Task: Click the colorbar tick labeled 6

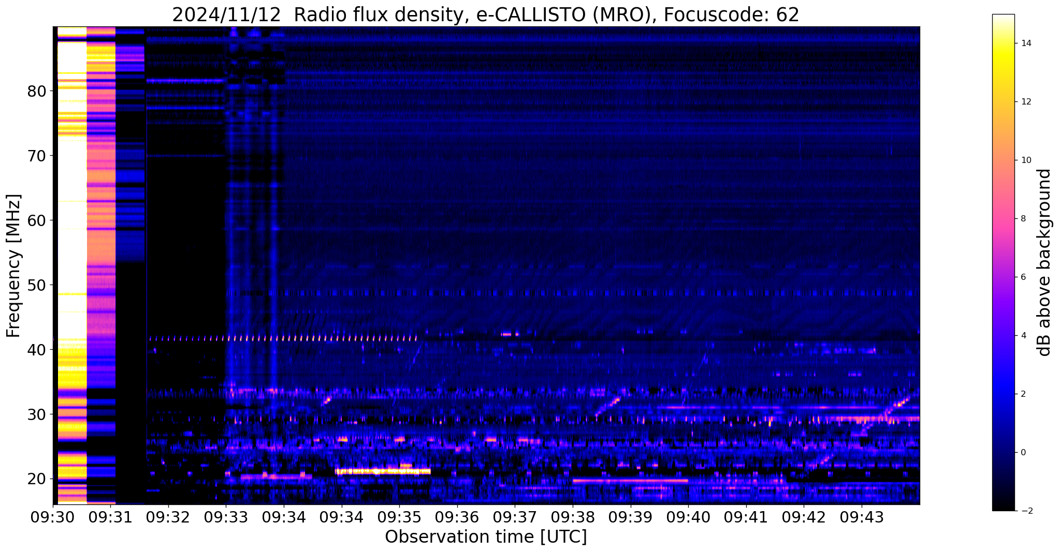Action: tap(1022, 277)
